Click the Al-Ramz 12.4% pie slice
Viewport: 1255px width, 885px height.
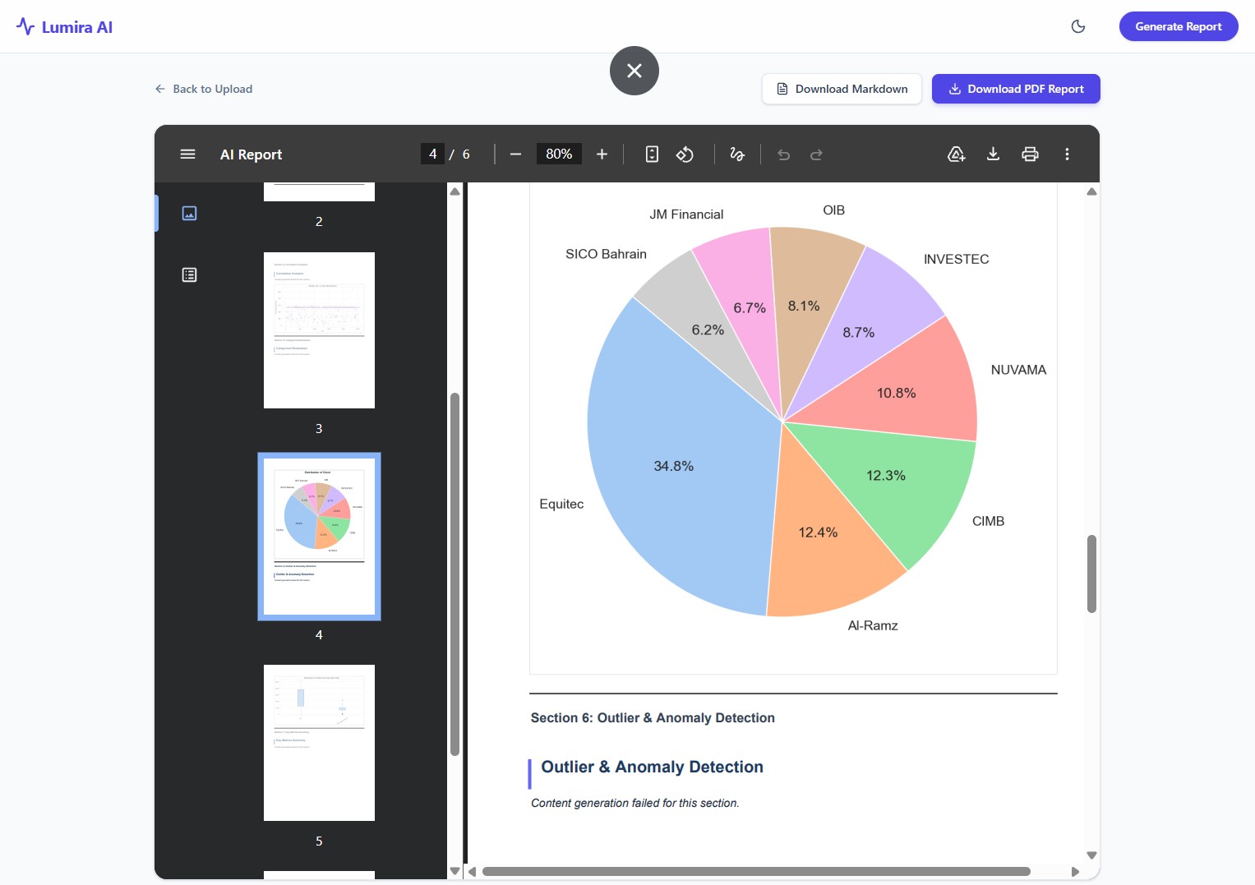tap(819, 532)
